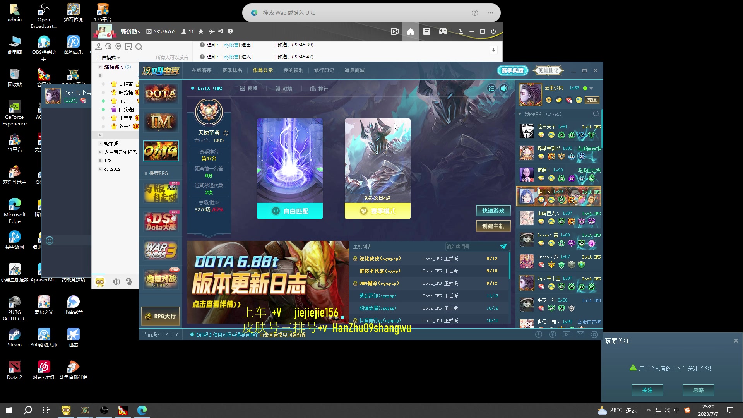Collapse the 我的好友 (19/62) friends group
The width and height of the screenshot is (743, 418).
[520, 114]
